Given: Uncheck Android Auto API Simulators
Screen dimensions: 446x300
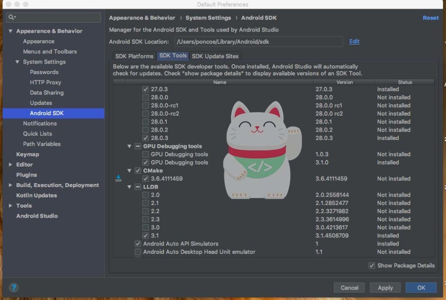Looking at the screenshot, I should 138,244.
